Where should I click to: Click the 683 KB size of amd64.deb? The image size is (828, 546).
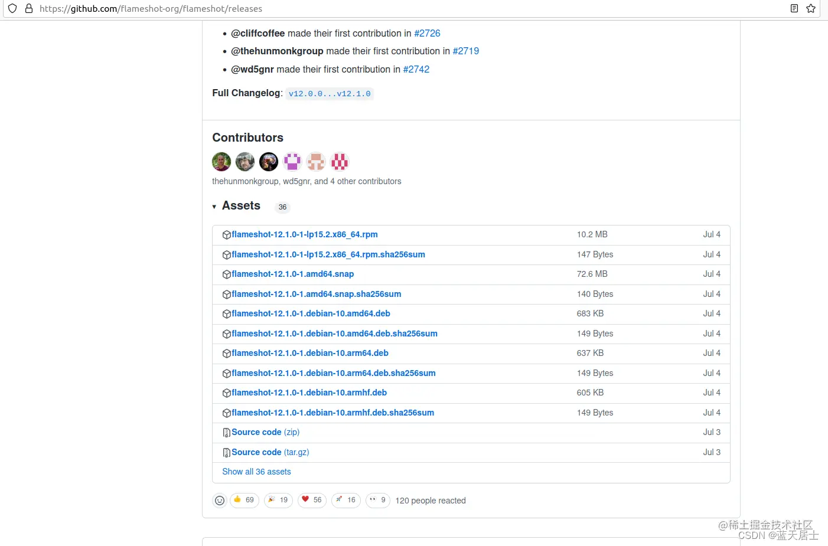tap(590, 314)
